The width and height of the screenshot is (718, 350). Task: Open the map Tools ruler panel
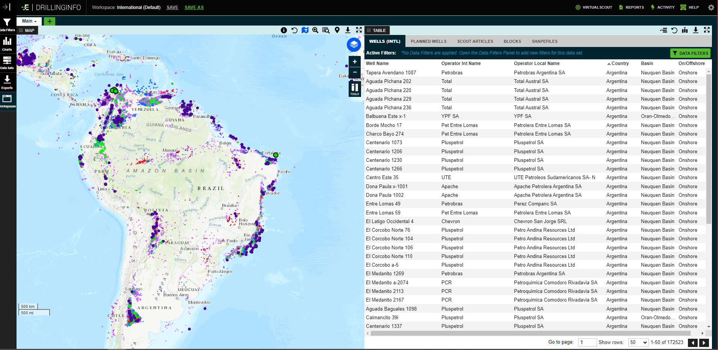pos(354,89)
